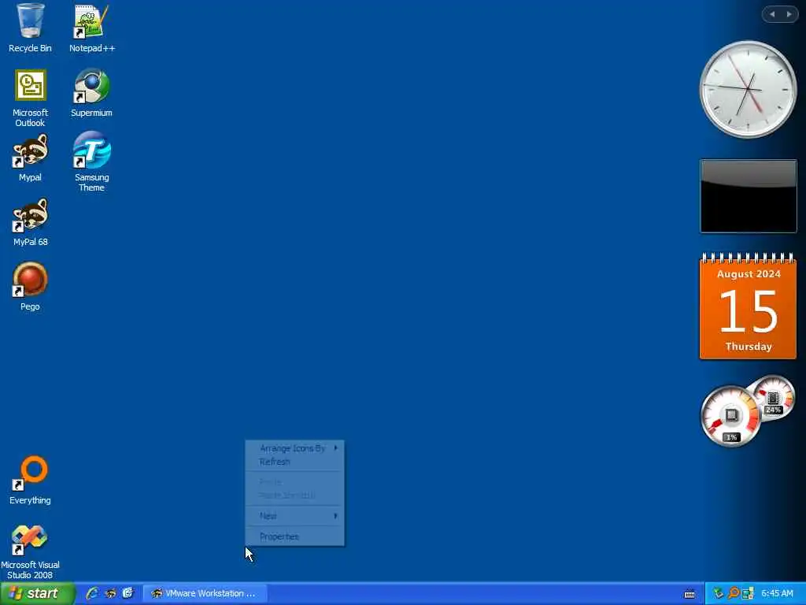Click the 6:45 AM tray clock
Screen dimensions: 806x605
click(777, 594)
